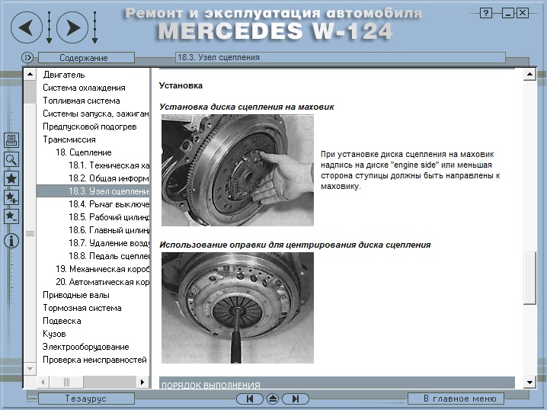This screenshot has width=547, height=410.
Task: Open 18.4. Рычаг выключения section
Action: click(x=109, y=203)
